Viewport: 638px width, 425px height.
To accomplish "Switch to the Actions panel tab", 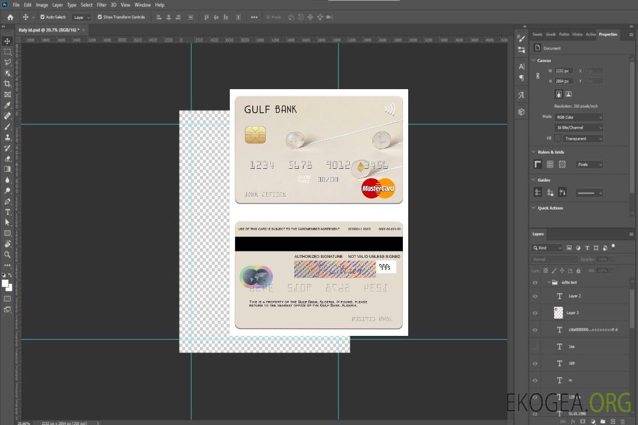I will click(x=590, y=34).
